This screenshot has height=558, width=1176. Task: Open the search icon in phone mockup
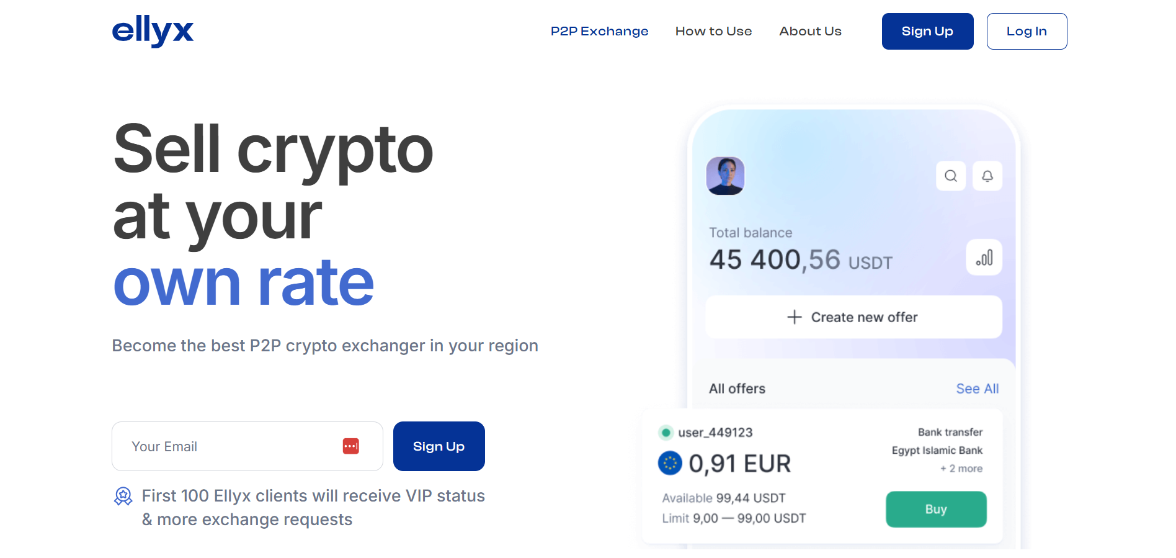pyautogui.click(x=950, y=176)
